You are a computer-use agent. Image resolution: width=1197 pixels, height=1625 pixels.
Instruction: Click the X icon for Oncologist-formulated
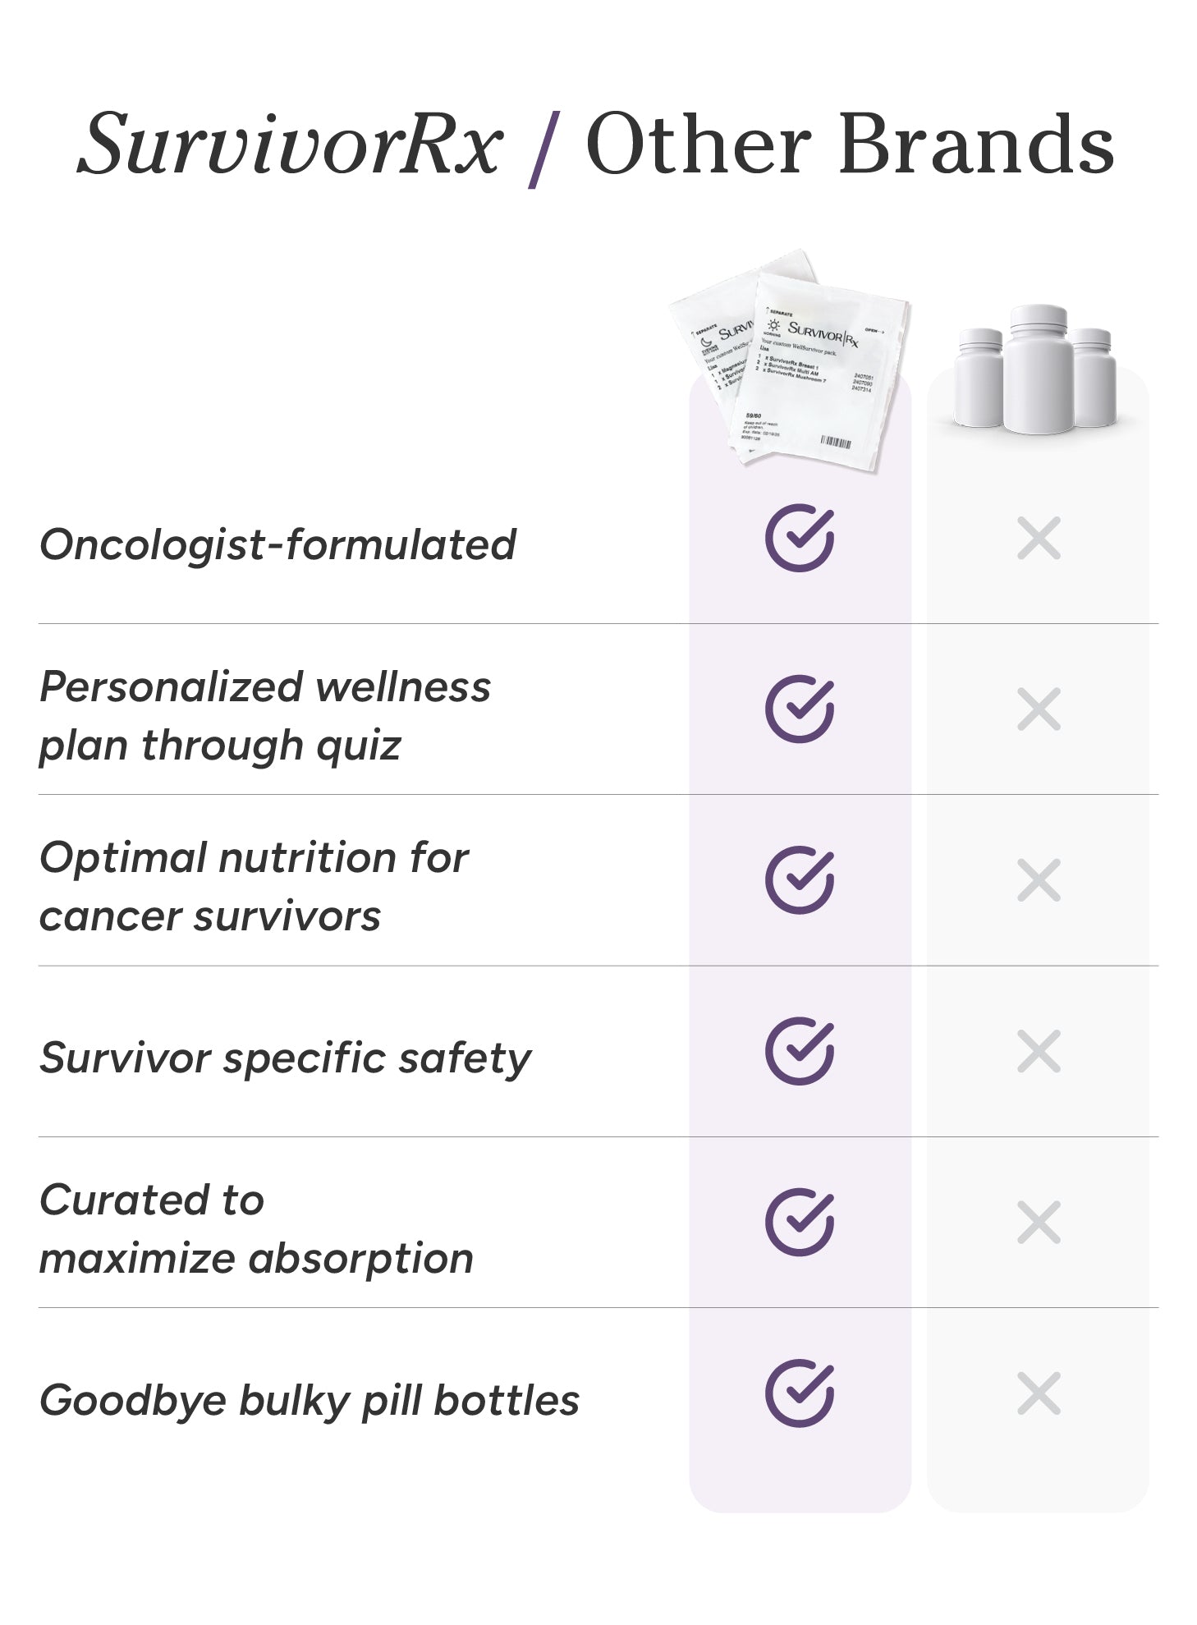pos(1039,539)
